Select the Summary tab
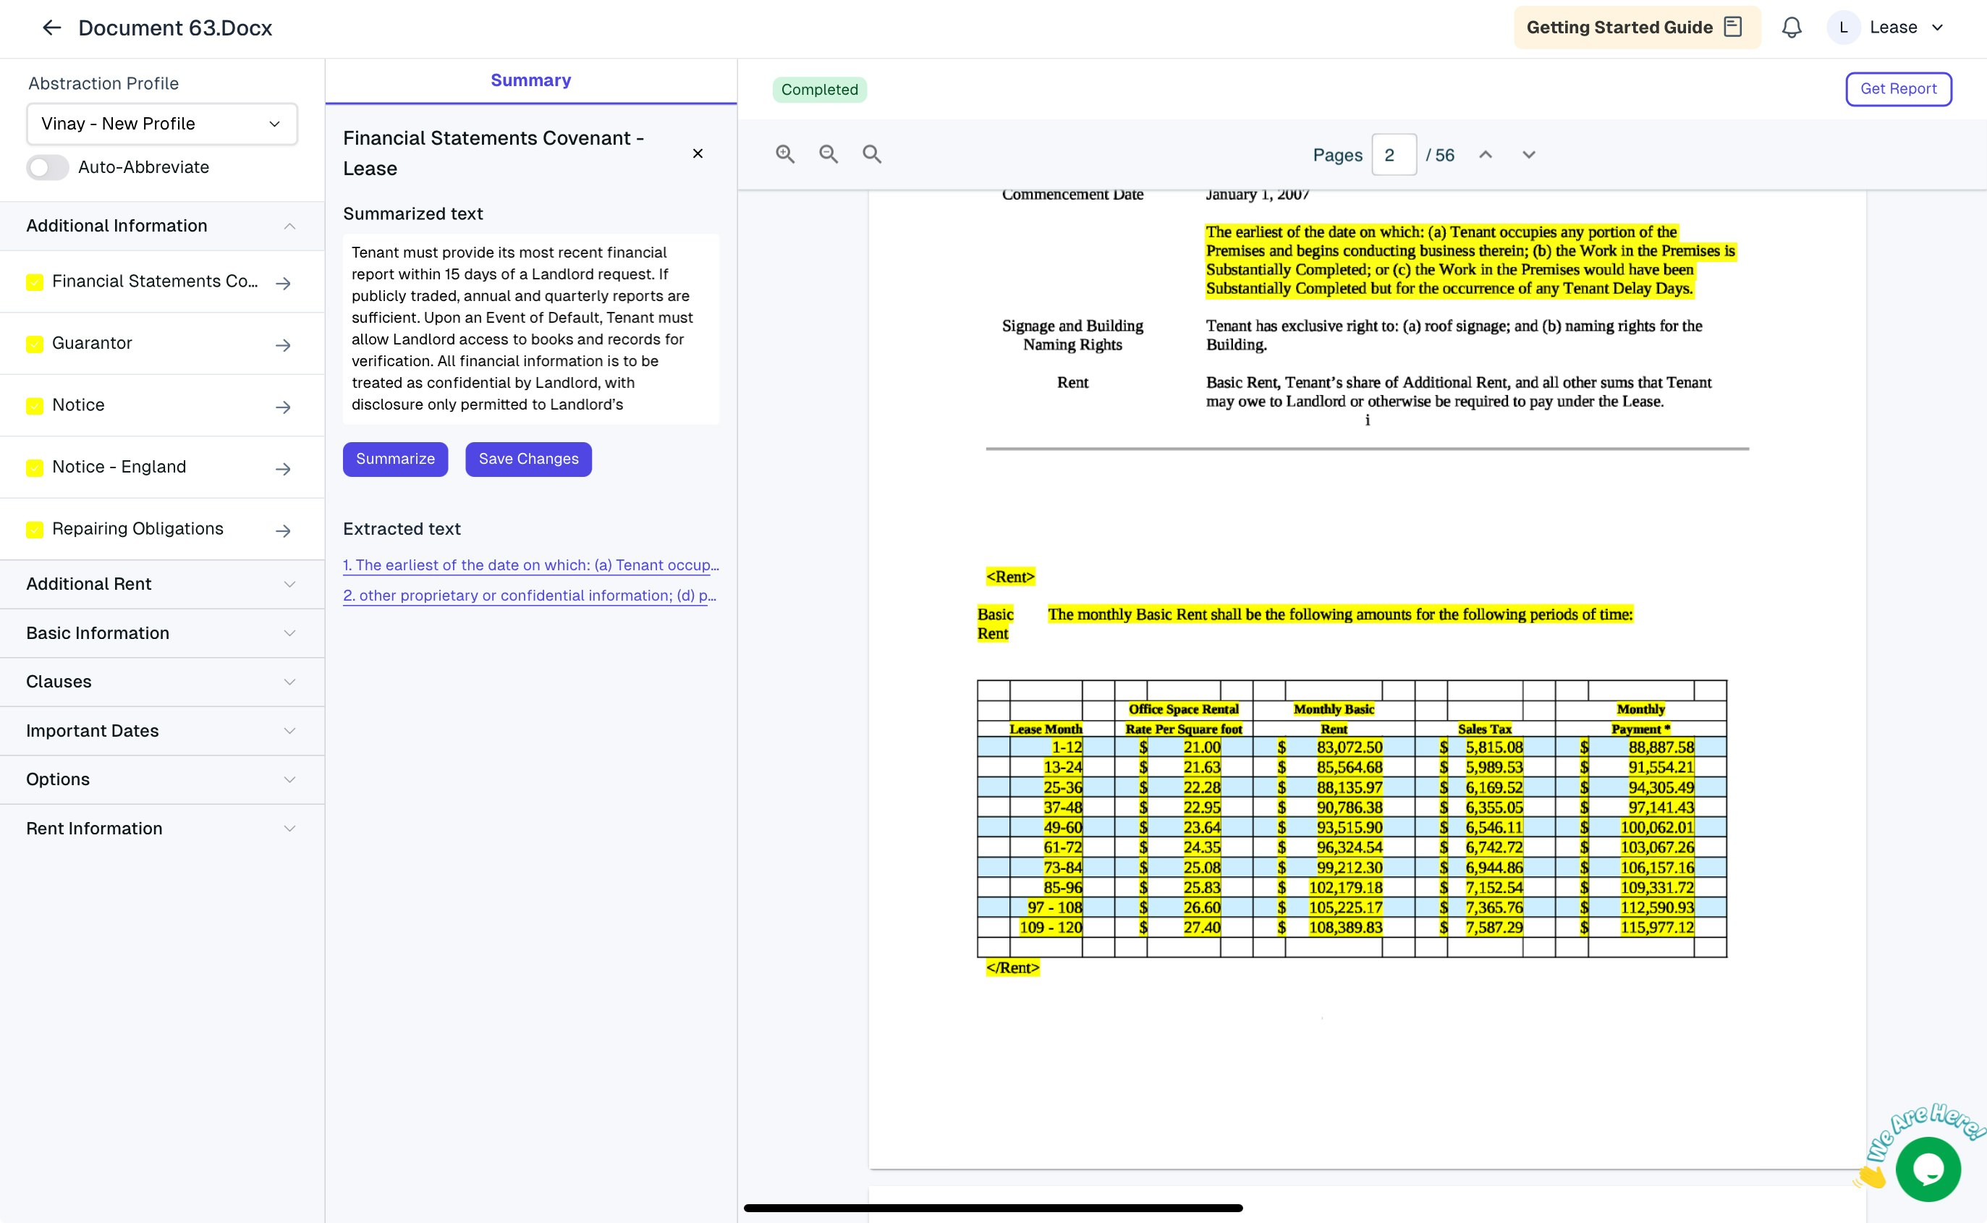Viewport: 1987px width, 1223px height. [x=530, y=80]
